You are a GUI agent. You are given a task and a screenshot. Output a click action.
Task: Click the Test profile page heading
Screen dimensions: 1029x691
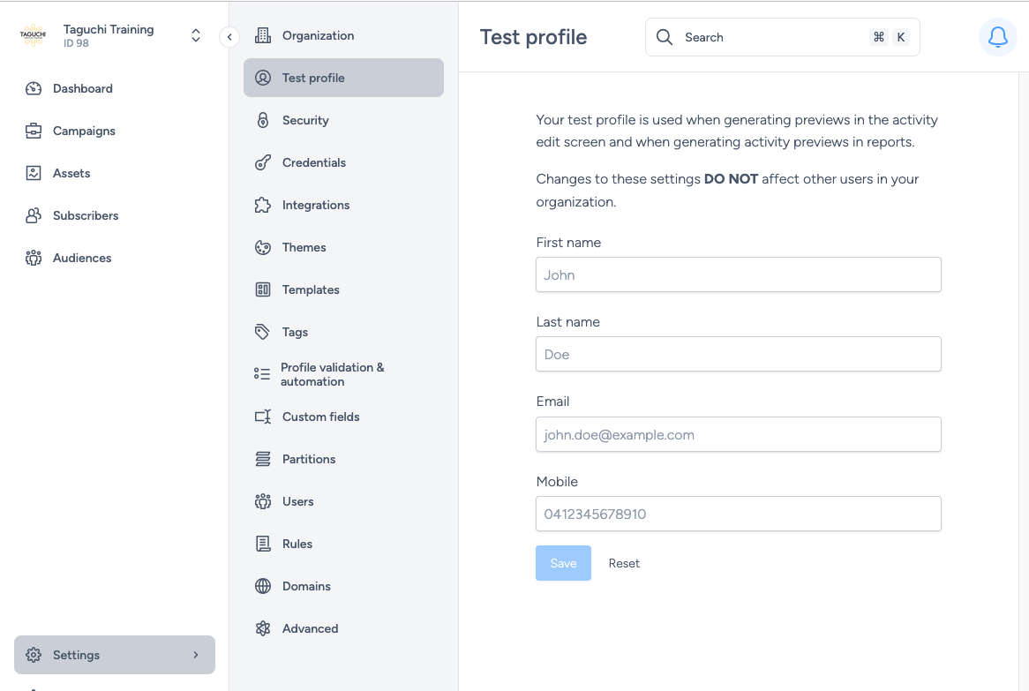click(534, 37)
